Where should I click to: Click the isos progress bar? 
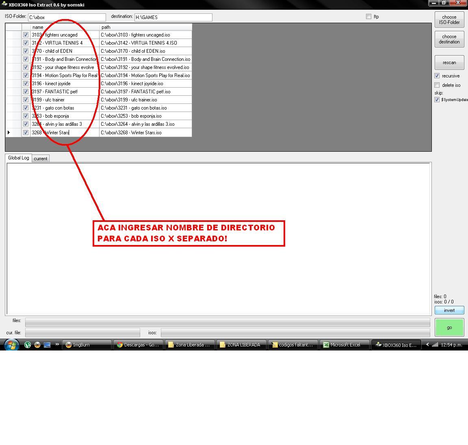(x=295, y=332)
